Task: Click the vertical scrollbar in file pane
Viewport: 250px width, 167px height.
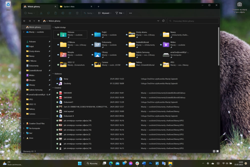Action: click(218, 46)
